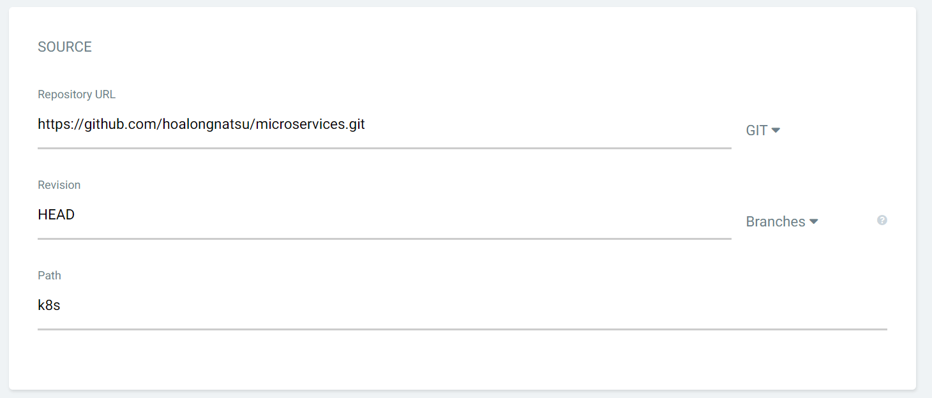
Task: Expand the Branches revision type dropdown
Action: [782, 221]
